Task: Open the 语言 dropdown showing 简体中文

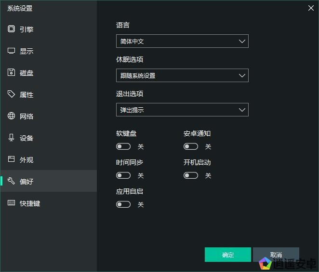Action: 182,42
